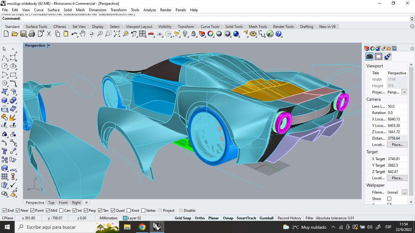Select the objects selection arrow tool
Image resolution: width=415 pixels, height=233 pixels.
click(x=4, y=49)
